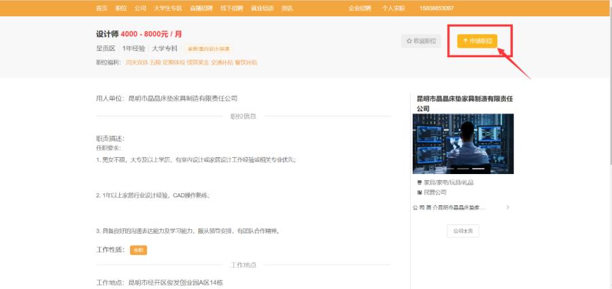Expand company intro chevron arrow
The image size is (612, 289).
click(x=507, y=207)
